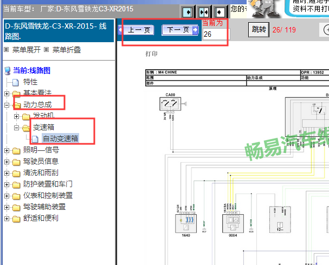Click the right-arrow panel layout icon

188,12
